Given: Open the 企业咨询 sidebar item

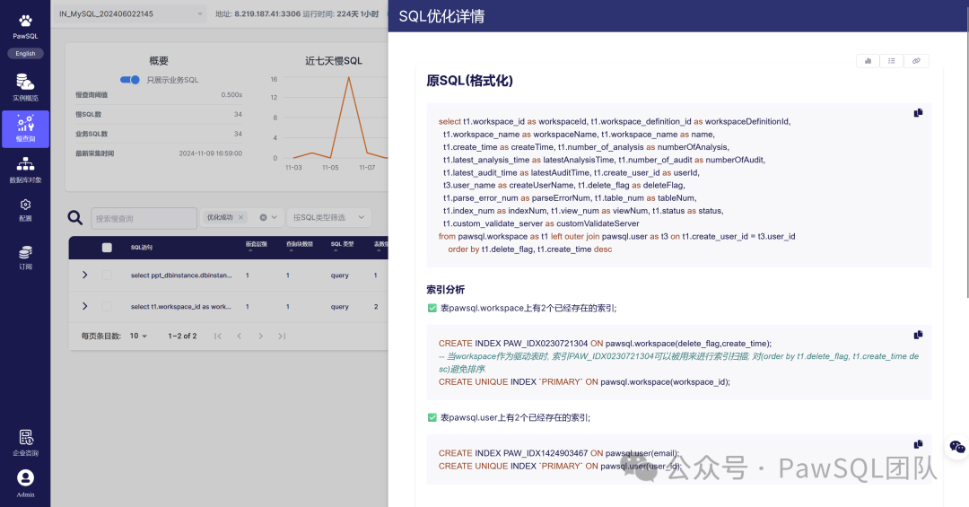Looking at the screenshot, I should pyautogui.click(x=25, y=443).
